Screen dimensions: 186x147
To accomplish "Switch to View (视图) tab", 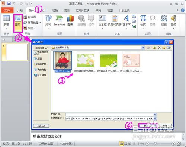I will click(x=110, y=10).
